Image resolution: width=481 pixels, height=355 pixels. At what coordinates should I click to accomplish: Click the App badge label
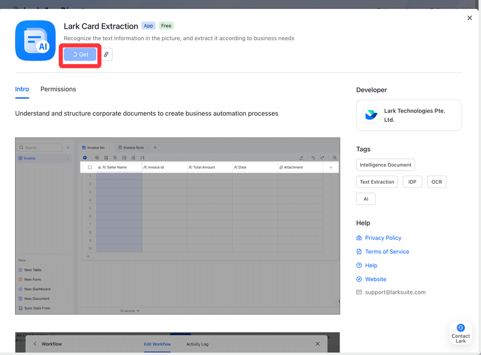tap(149, 26)
